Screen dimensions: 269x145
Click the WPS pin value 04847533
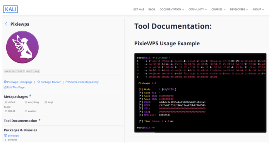164,115
